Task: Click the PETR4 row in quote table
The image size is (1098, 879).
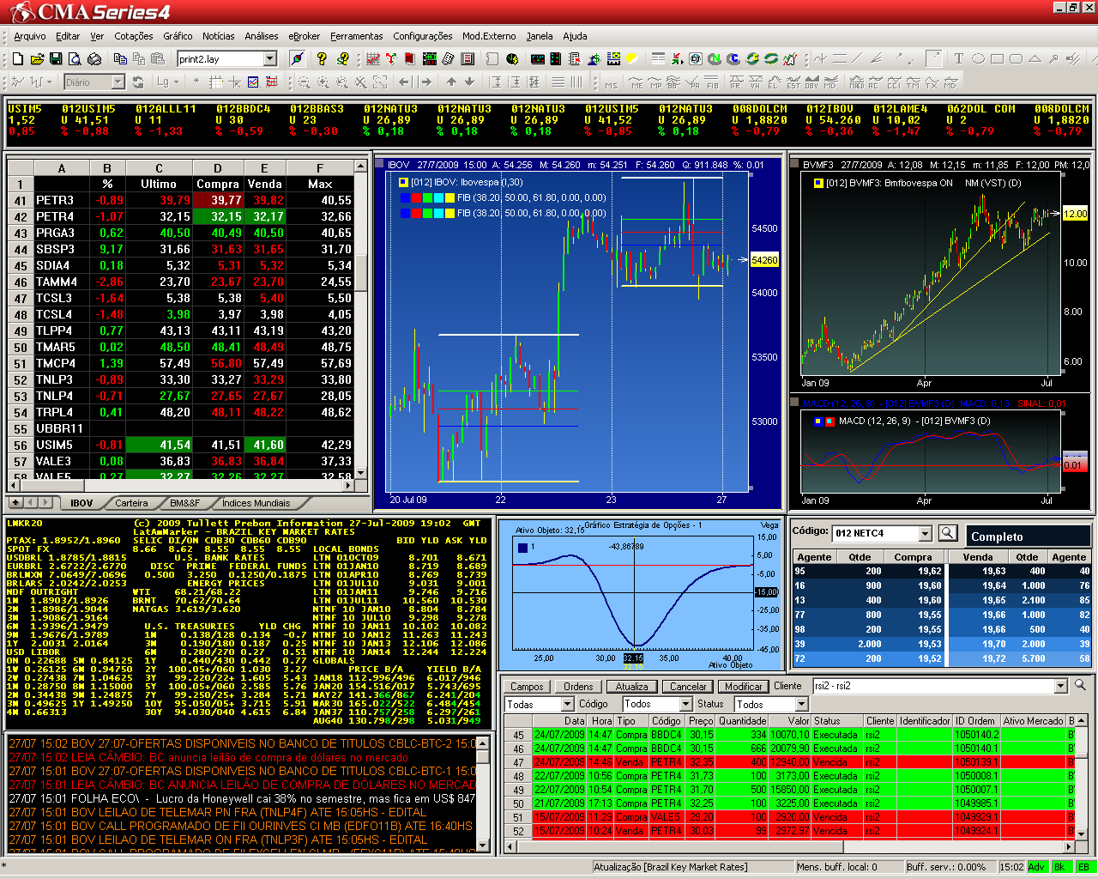Action: [181, 216]
